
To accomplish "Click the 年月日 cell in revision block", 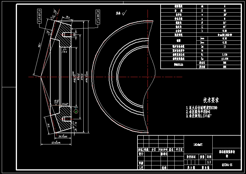I will pos(179,150).
